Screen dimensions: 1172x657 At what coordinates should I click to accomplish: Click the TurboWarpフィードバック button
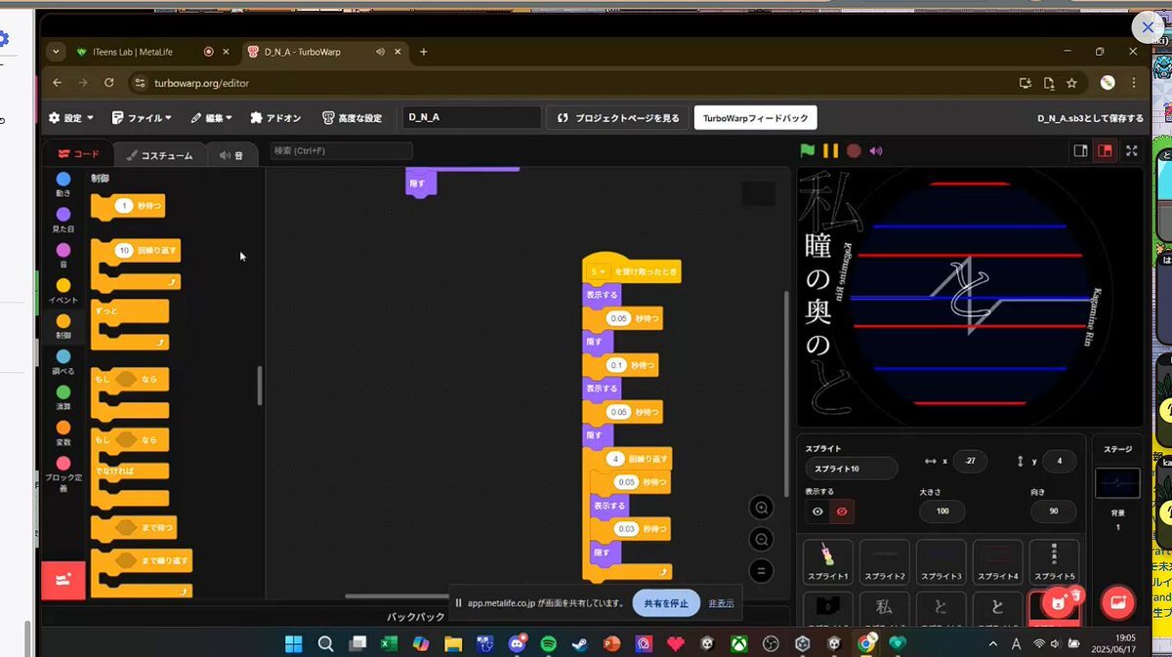pos(755,118)
